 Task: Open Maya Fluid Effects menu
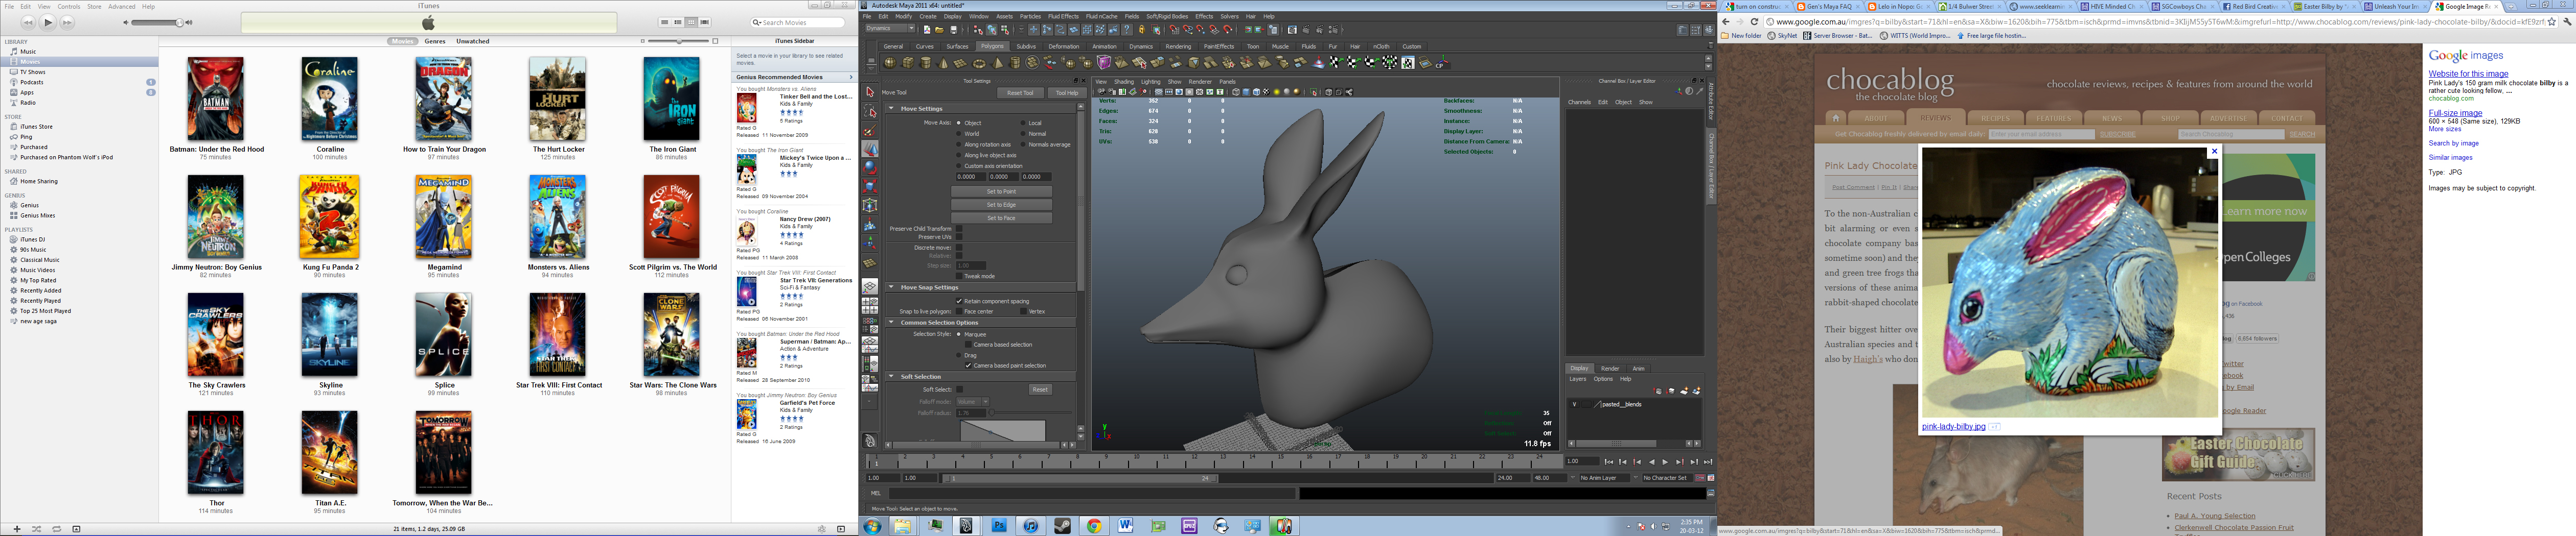pos(1064,16)
